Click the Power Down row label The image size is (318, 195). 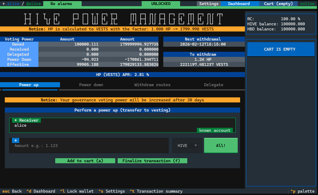tap(19, 59)
